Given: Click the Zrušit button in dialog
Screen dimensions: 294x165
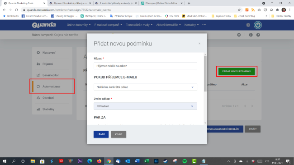Looking at the screenshot, I should pyautogui.click(x=119, y=134).
